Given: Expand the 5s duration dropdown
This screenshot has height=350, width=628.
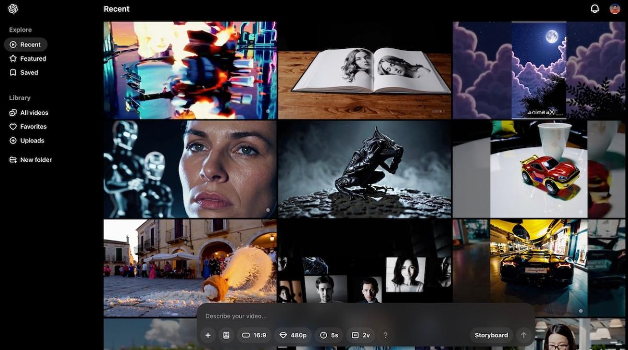Looking at the screenshot, I should click(329, 335).
